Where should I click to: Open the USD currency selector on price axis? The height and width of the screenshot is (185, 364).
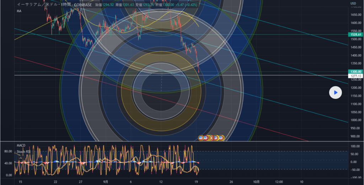(353, 4)
